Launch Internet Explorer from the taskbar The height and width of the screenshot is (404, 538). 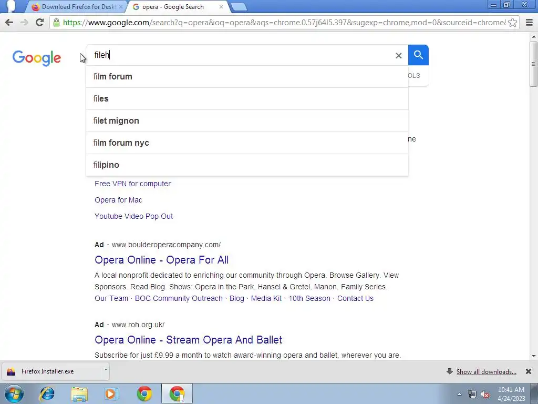pyautogui.click(x=47, y=393)
